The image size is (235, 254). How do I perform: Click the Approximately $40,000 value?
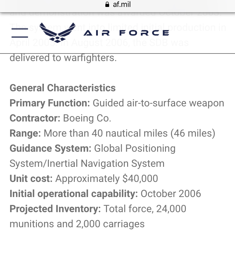pos(107,179)
